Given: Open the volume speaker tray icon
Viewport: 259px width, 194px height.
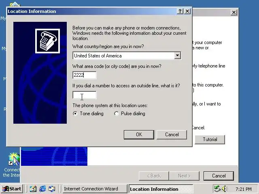Looking at the screenshot, I should point(225,189).
